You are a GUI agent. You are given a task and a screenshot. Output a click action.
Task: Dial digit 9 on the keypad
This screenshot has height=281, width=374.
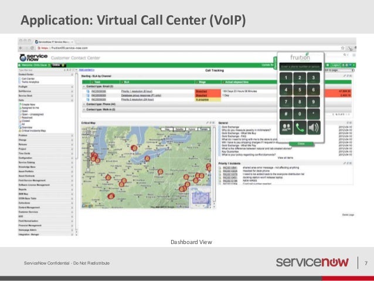[314, 102]
